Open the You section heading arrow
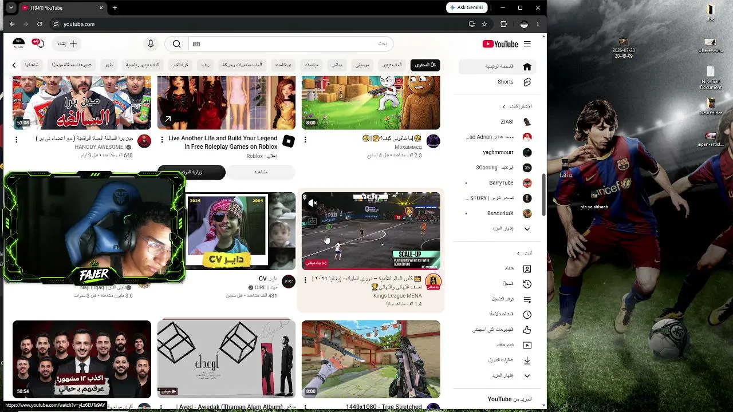Image resolution: width=733 pixels, height=412 pixels. [x=518, y=253]
